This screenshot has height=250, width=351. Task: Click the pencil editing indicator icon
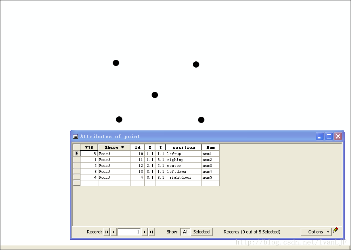336,230
